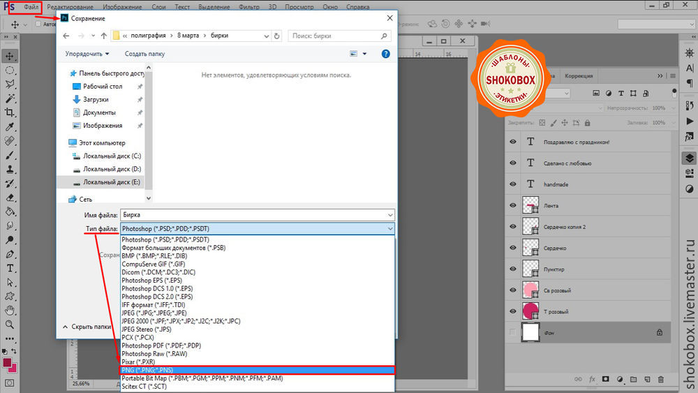Select the Eyedropper tool
Image resolution: width=698 pixels, height=393 pixels.
point(10,128)
